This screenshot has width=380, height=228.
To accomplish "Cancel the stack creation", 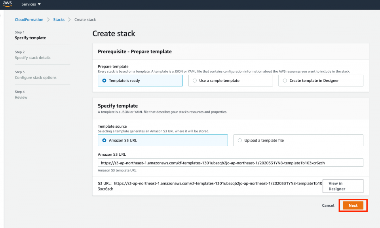I will 328,205.
